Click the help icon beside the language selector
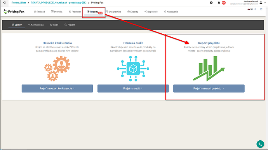268x150 pixels. coord(261,9)
